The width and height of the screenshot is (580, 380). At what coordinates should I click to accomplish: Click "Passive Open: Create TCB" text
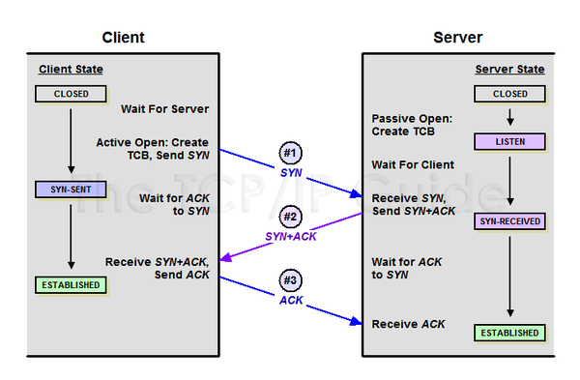[412, 125]
